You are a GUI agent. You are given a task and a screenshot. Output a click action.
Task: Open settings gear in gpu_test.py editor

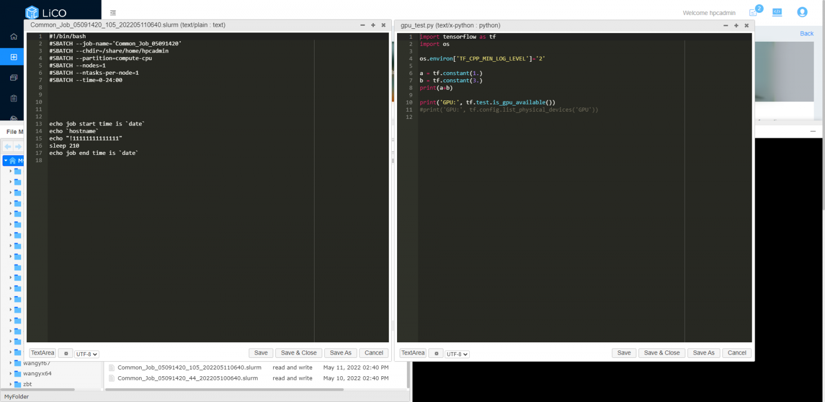tap(436, 354)
